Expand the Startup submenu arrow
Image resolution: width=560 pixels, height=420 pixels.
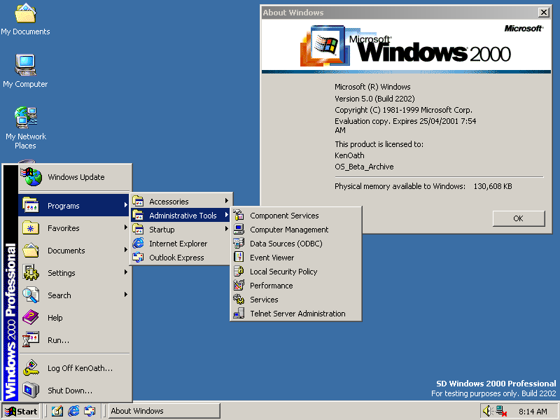(x=226, y=229)
